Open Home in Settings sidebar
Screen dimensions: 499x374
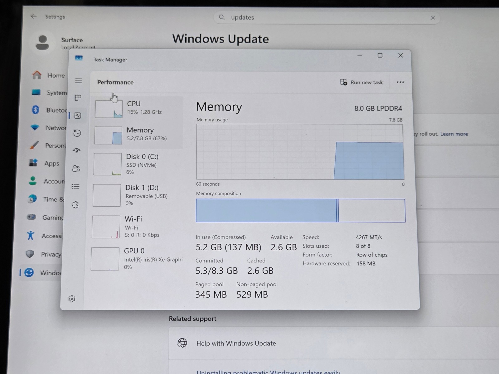point(49,75)
